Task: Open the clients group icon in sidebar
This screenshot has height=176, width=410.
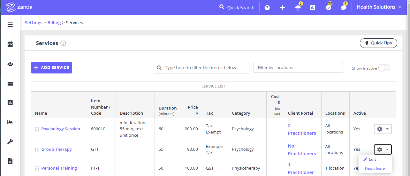Action: (x=10, y=64)
